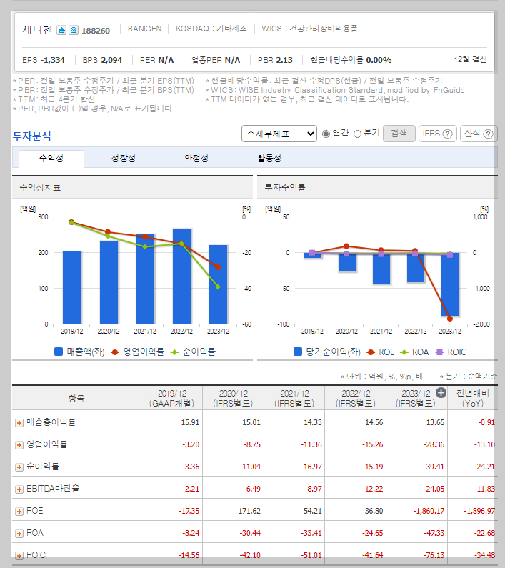Click the ROA 2022/12 value -24.65
Screen dimensions: 505x568
(x=373, y=533)
